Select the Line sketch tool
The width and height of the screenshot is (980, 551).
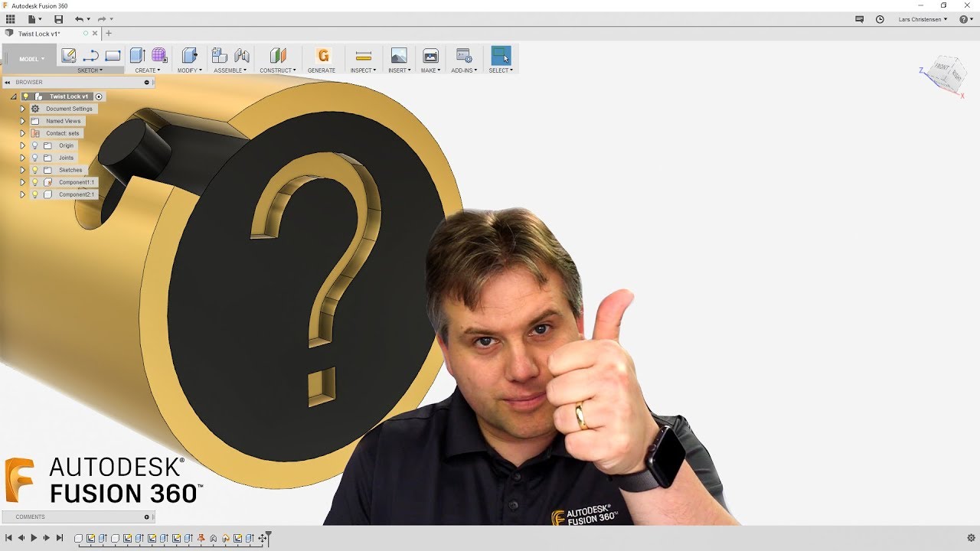coord(90,55)
